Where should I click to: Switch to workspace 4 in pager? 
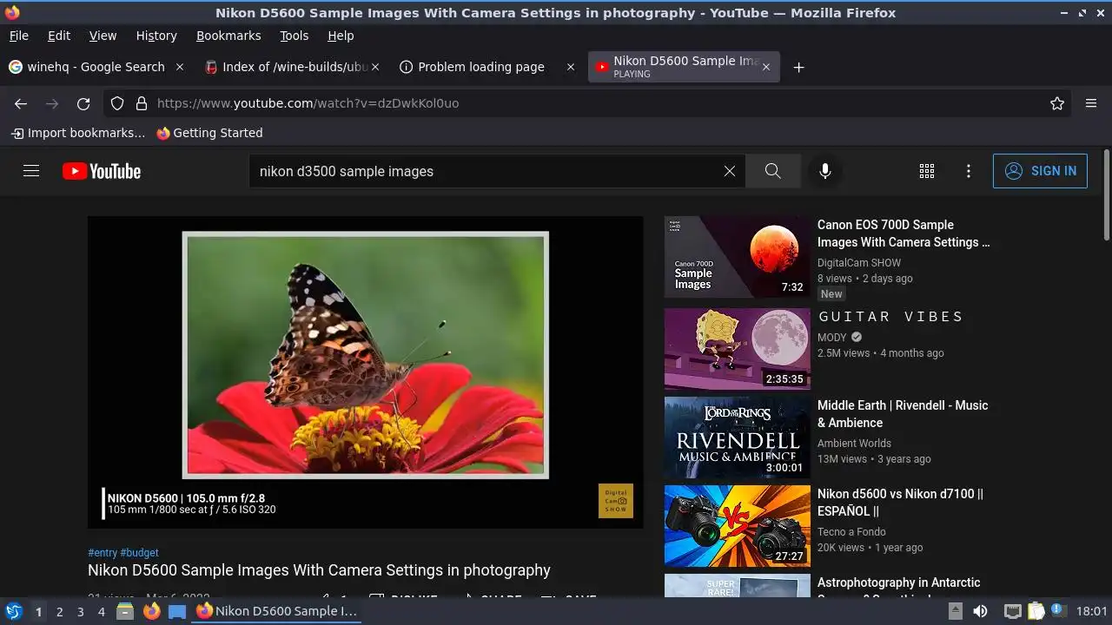(x=102, y=611)
